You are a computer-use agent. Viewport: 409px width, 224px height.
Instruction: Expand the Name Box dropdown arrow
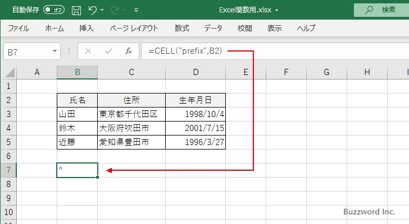(x=55, y=51)
